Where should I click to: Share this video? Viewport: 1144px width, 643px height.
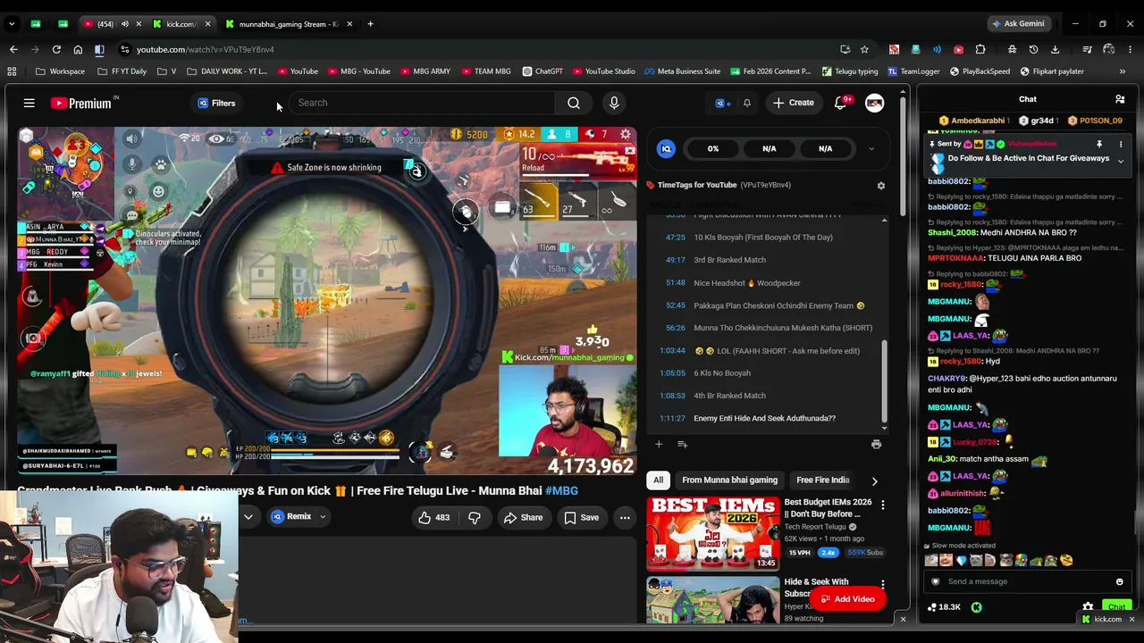coord(523,517)
